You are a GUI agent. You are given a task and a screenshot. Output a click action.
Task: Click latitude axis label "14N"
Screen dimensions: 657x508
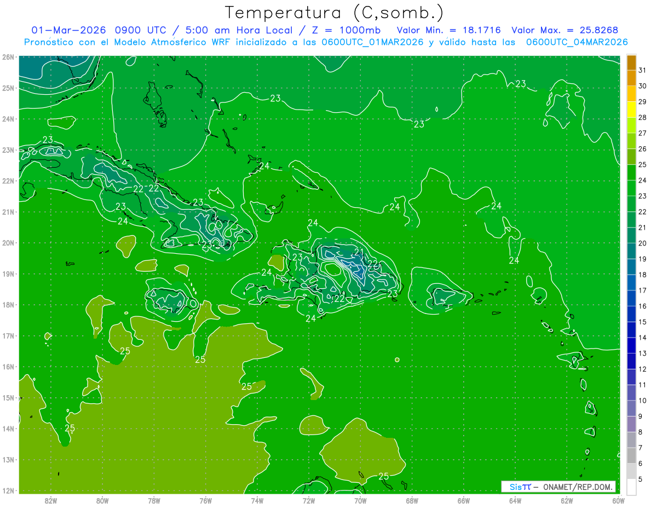[x=8, y=429]
